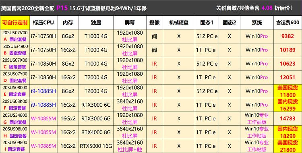This screenshot has width=302, height=153.
Task: Select the 摄像 column header
Action: click(155, 23)
